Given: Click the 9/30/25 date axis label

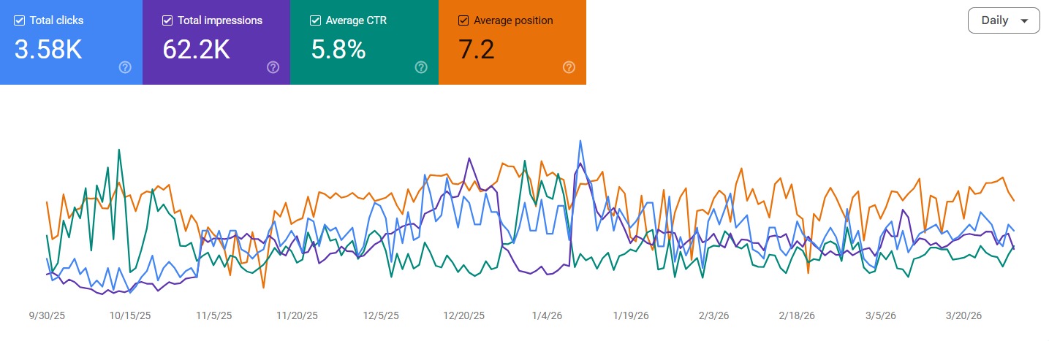Looking at the screenshot, I should click(x=47, y=315).
